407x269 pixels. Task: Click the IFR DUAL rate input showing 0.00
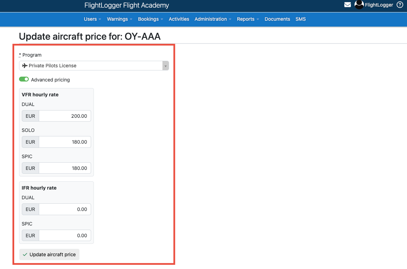coord(64,209)
